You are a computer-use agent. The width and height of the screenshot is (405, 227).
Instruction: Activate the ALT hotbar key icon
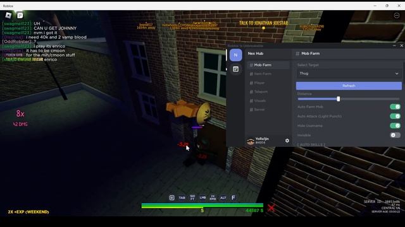(x=223, y=197)
